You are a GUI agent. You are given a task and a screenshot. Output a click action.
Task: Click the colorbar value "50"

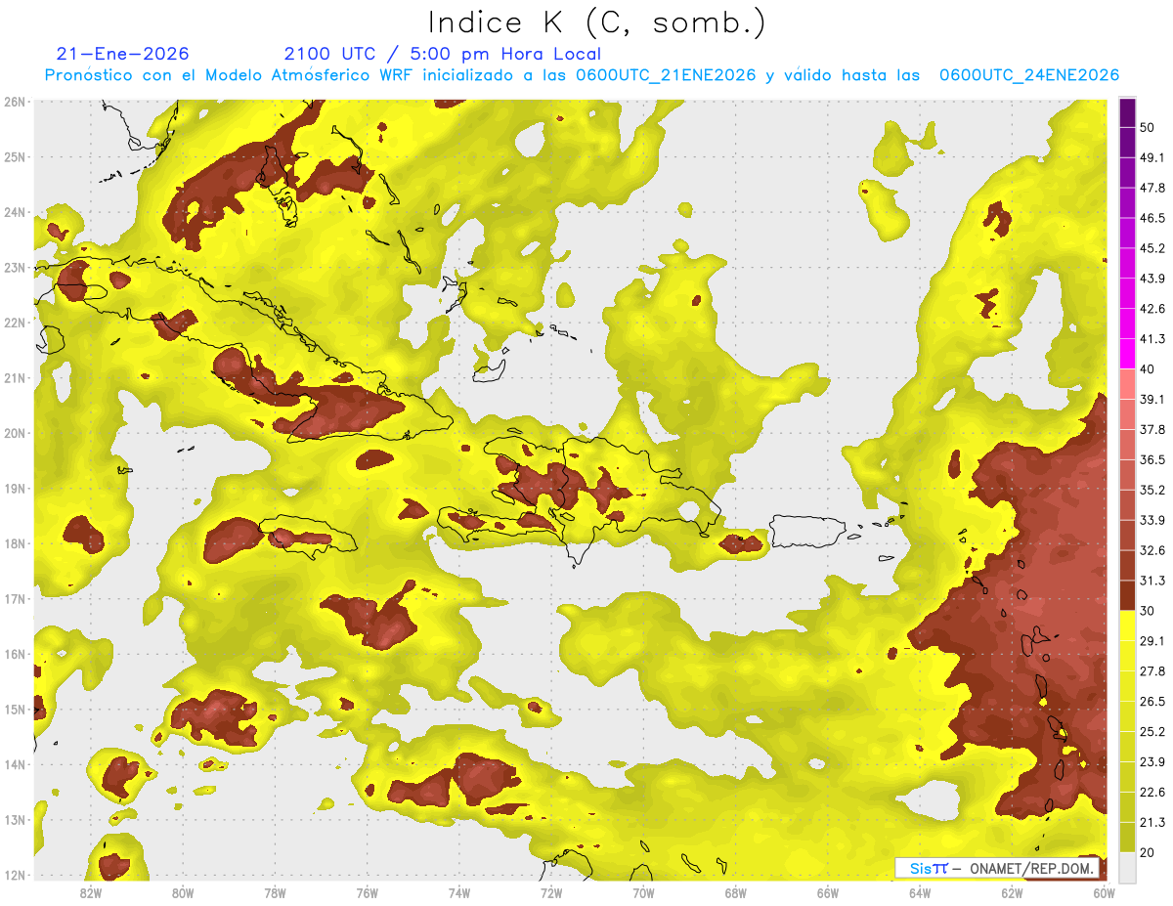click(x=1148, y=127)
